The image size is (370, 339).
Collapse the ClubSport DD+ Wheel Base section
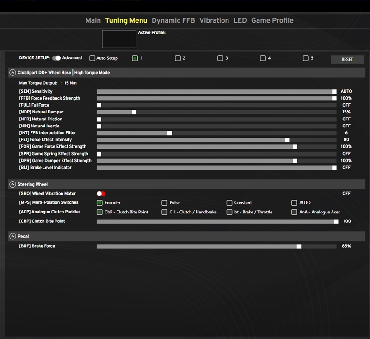tap(12, 73)
